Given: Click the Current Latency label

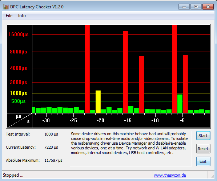Looking at the screenshot, I should 21,147.
